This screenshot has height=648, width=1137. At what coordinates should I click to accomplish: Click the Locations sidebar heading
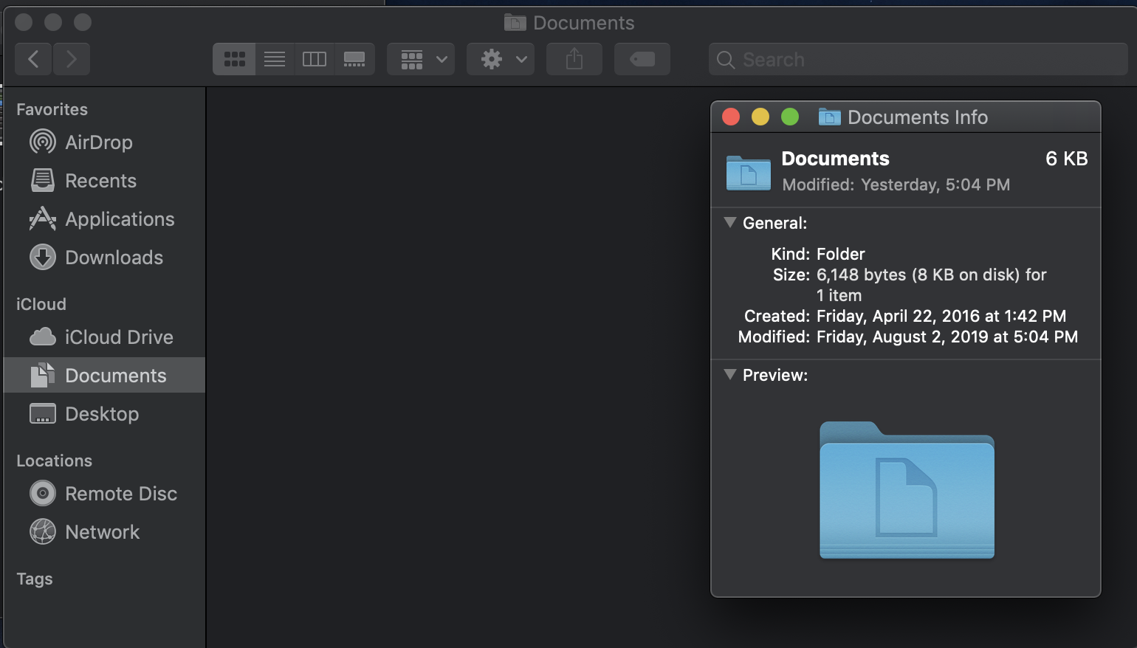click(x=55, y=461)
